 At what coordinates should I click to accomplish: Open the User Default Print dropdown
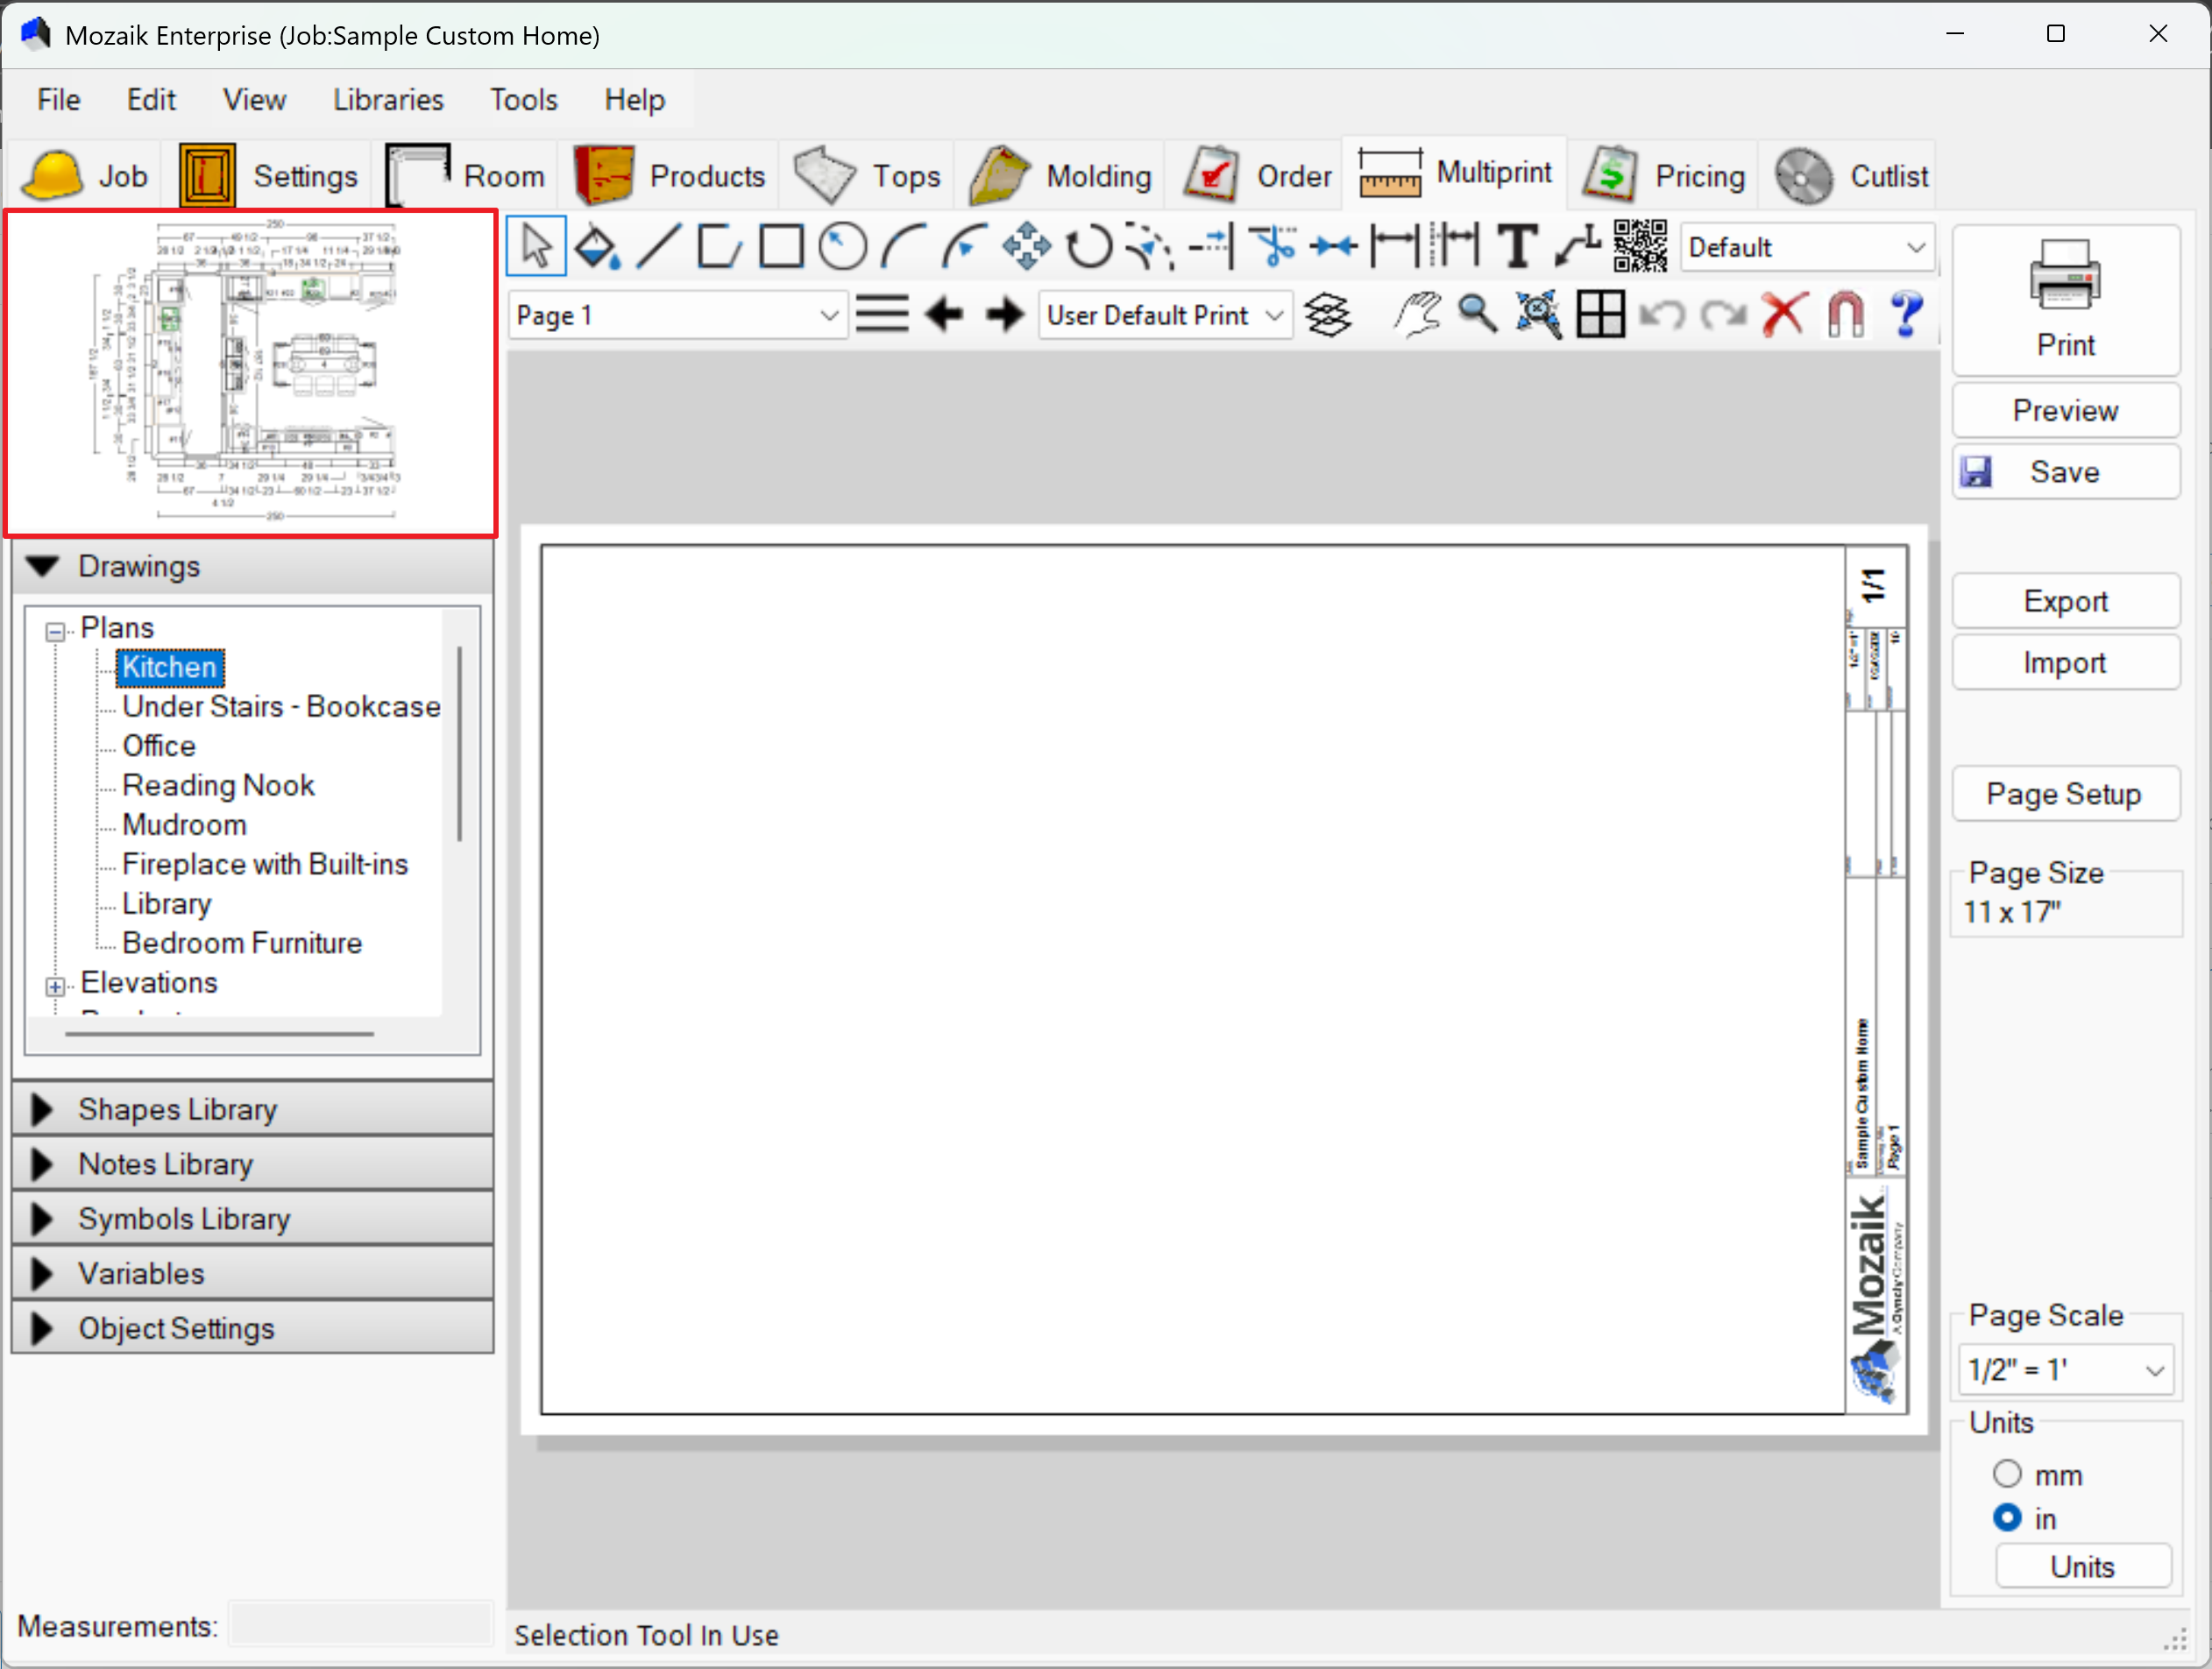pos(1273,315)
